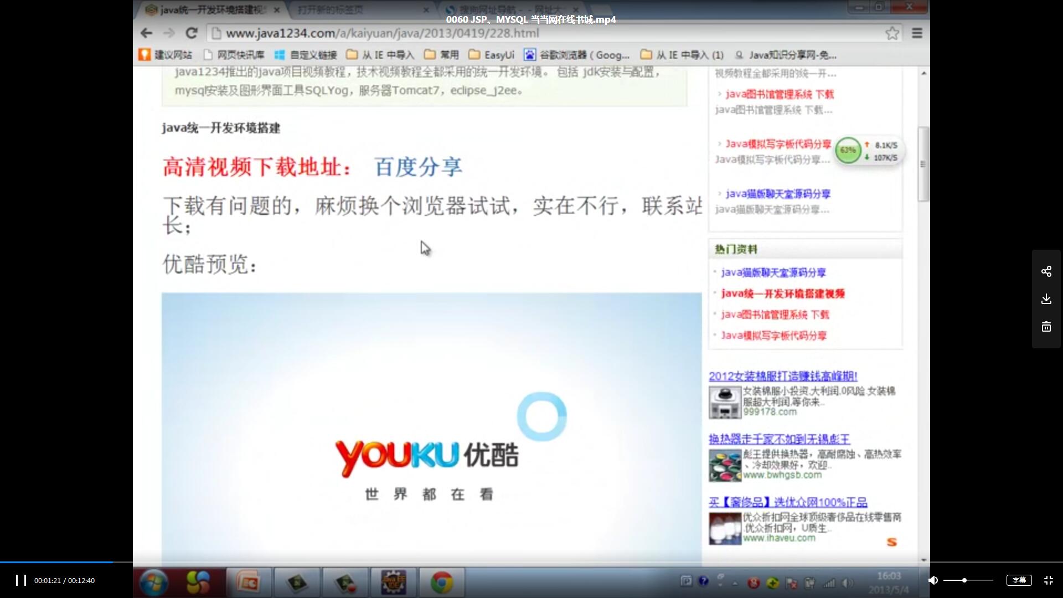The width and height of the screenshot is (1063, 598).
Task: Open the Chrome taskbar icon
Action: point(441,582)
